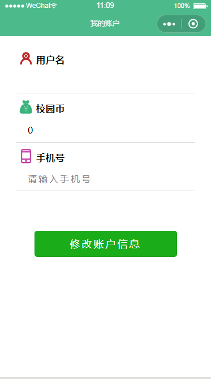
Task: Click the WiFi signal status icon
Action: [54, 6]
